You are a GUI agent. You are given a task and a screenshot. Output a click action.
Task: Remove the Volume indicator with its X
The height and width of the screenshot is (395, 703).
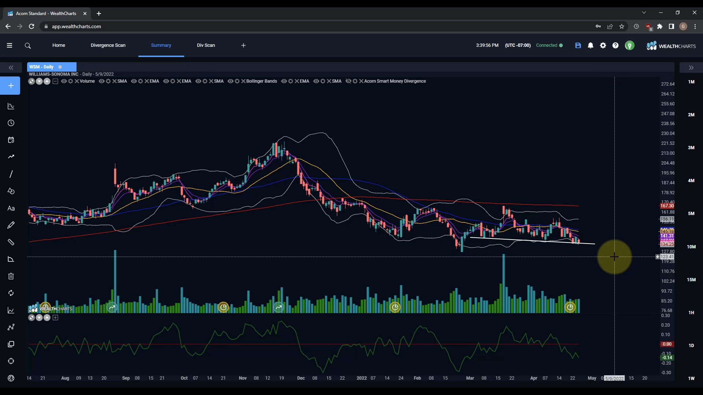coord(77,81)
